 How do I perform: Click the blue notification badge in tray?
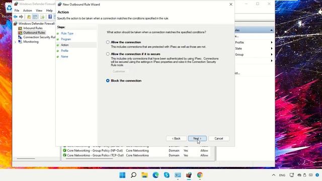point(317,175)
